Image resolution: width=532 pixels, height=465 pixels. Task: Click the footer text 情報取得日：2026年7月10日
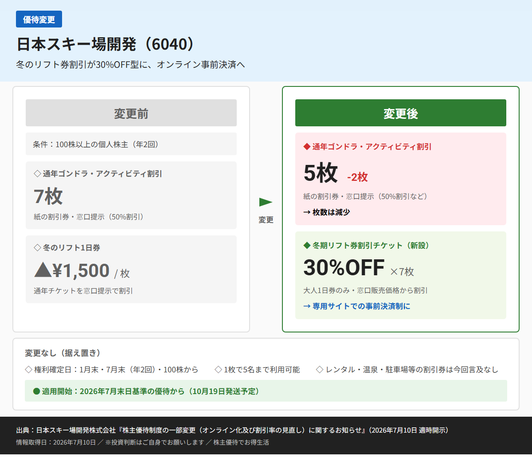click(56, 442)
